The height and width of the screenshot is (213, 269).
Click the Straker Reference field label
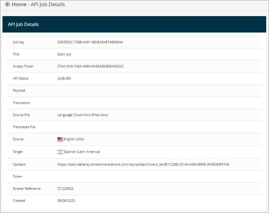click(x=27, y=189)
